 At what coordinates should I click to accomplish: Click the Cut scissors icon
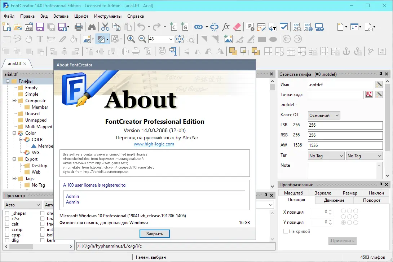click(x=105, y=27)
